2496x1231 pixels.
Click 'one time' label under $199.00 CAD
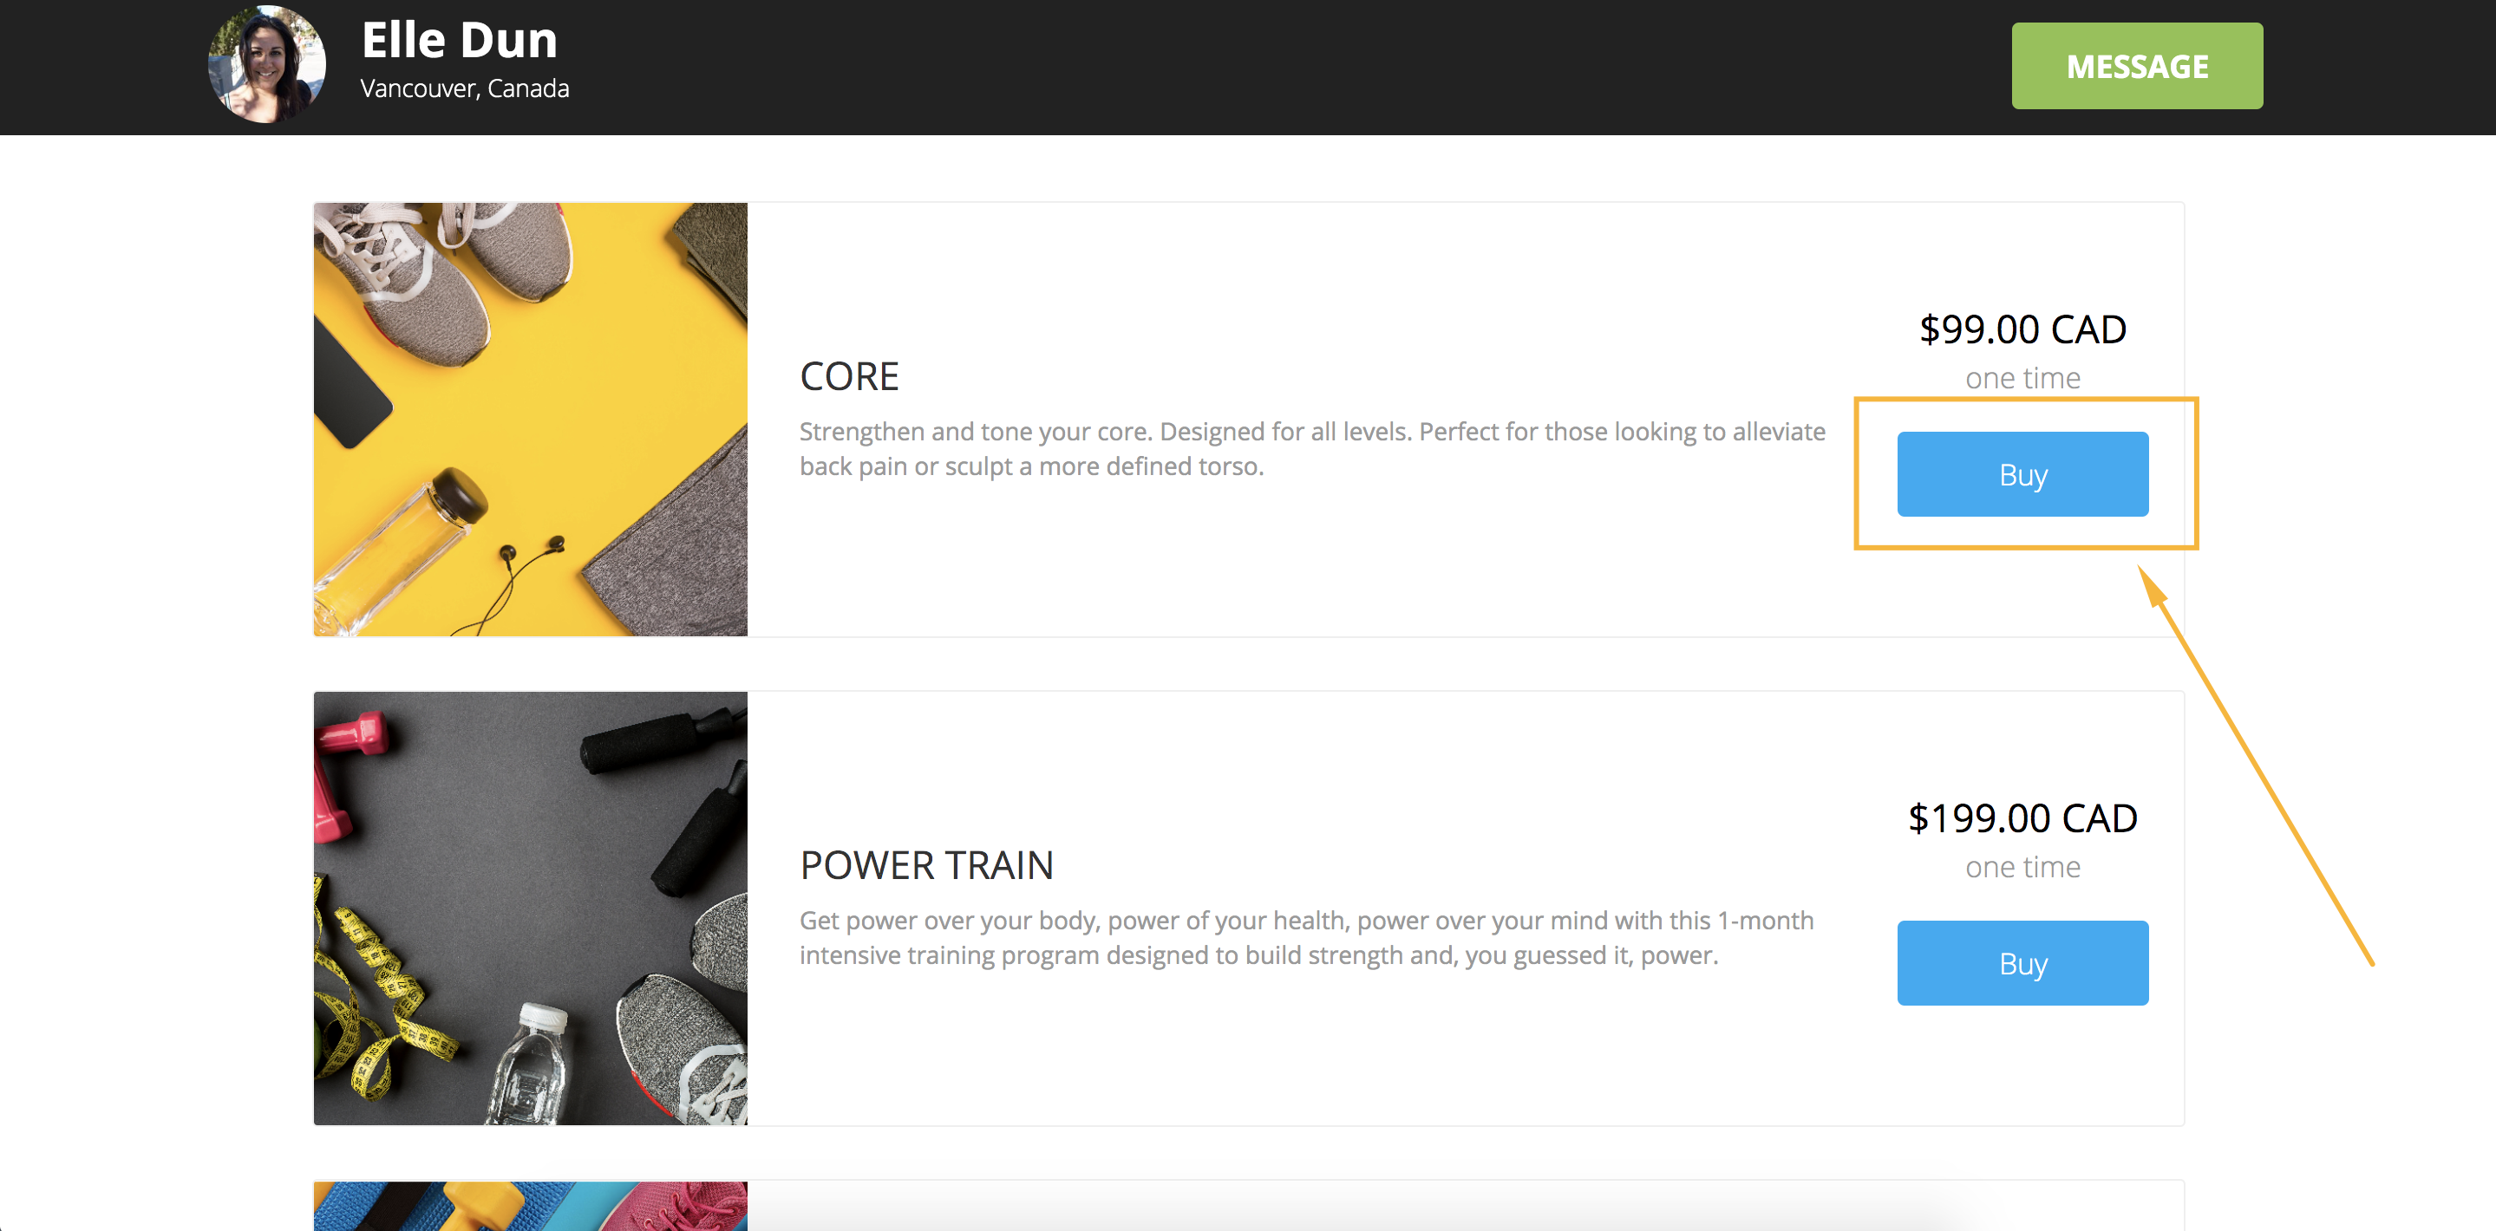point(2022,867)
